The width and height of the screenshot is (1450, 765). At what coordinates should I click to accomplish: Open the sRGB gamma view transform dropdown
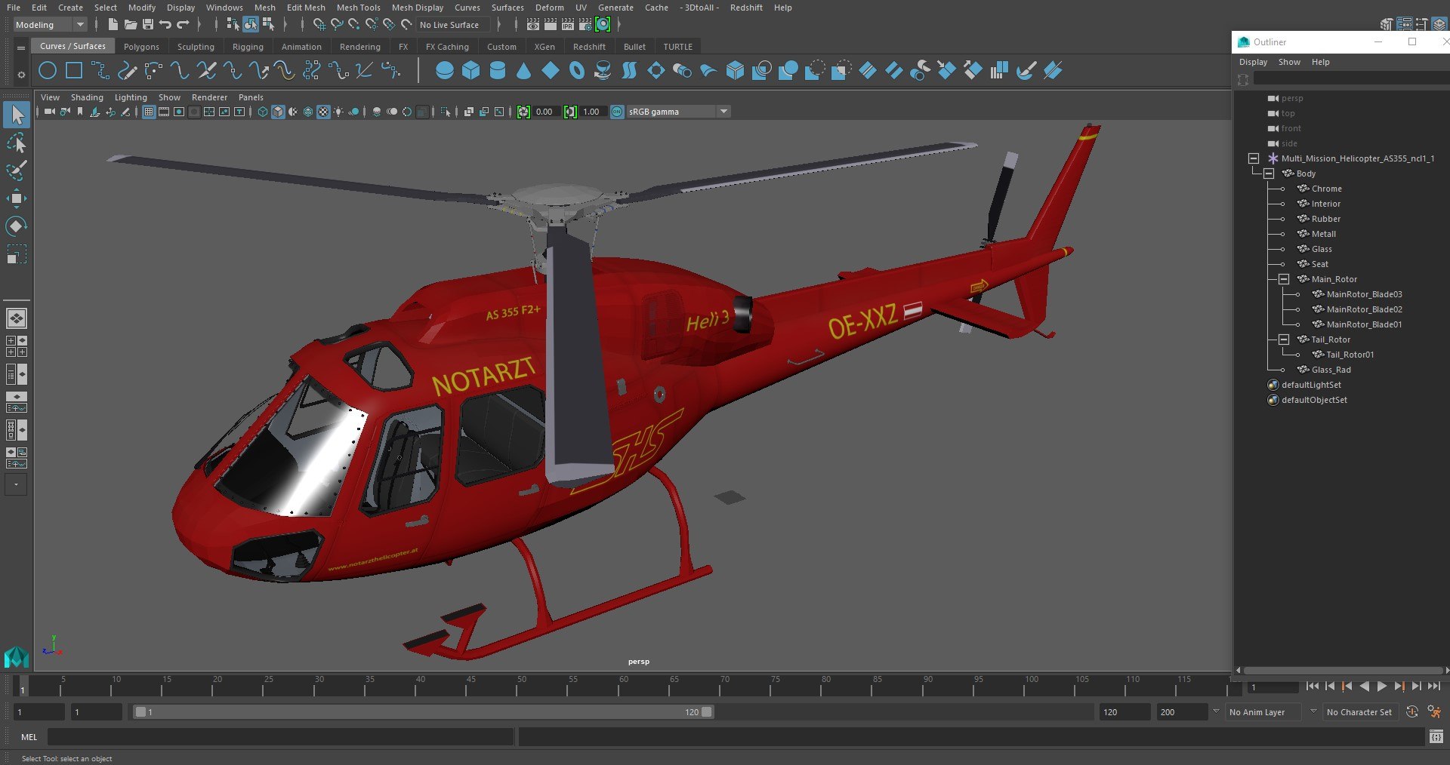tap(678, 112)
